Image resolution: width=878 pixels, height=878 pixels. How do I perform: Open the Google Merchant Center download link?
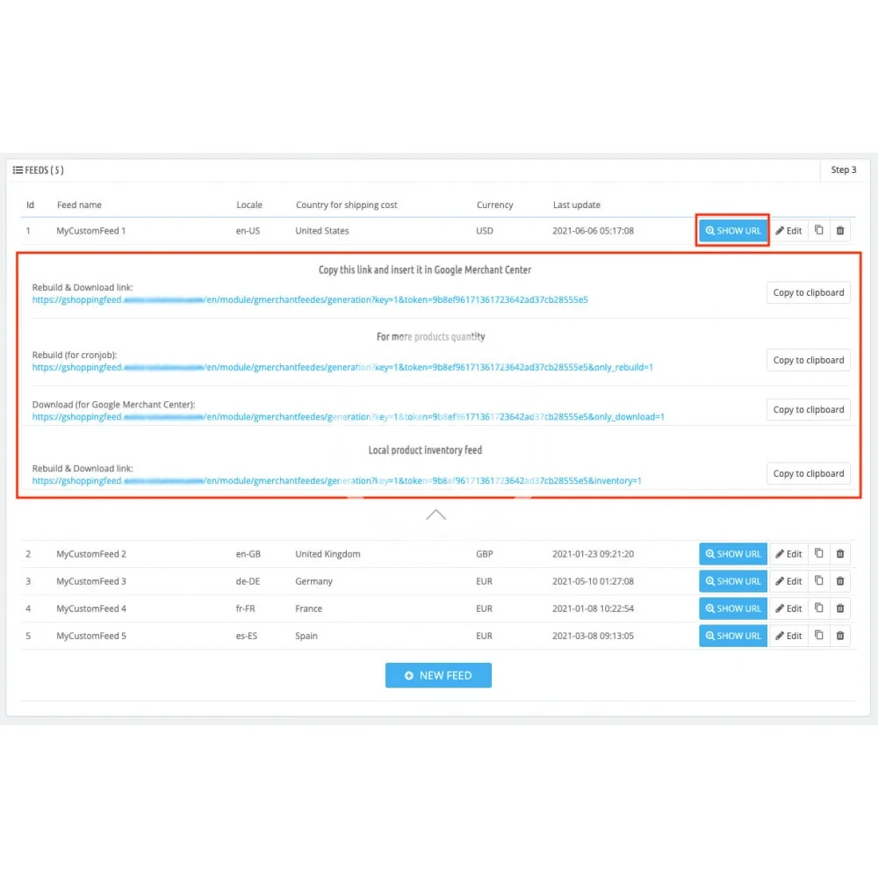(348, 417)
